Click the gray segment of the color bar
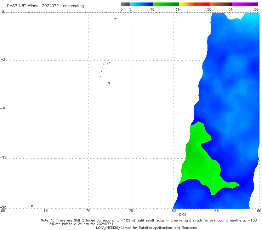This screenshot has height=230, width=262. [125, 4]
